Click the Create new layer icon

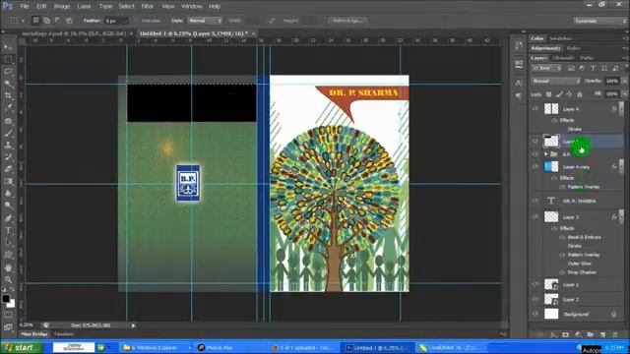click(x=602, y=334)
